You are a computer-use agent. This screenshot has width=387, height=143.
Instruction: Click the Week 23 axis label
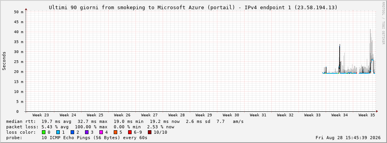coord(41,115)
